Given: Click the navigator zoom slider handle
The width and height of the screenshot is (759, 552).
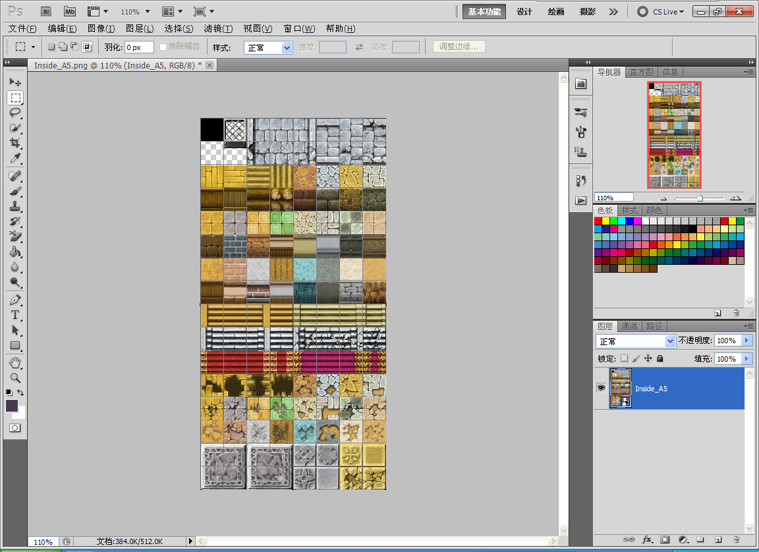Looking at the screenshot, I should [x=700, y=198].
